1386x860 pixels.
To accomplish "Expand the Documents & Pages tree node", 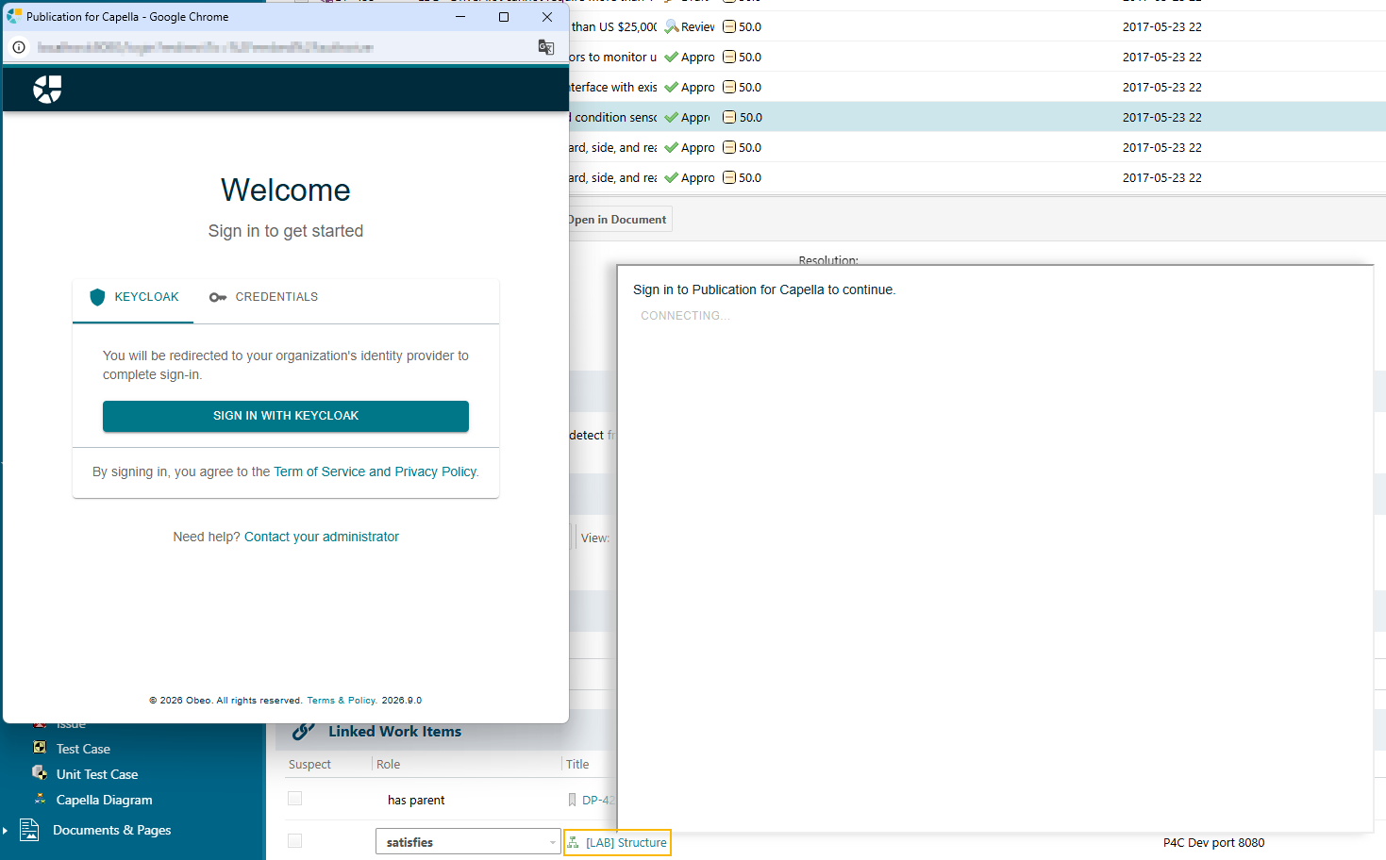I will tap(6, 830).
